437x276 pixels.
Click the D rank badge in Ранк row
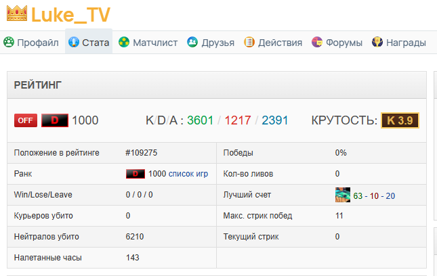point(136,174)
